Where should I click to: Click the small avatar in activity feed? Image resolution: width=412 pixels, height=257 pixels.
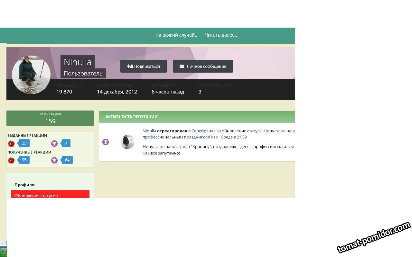[127, 142]
